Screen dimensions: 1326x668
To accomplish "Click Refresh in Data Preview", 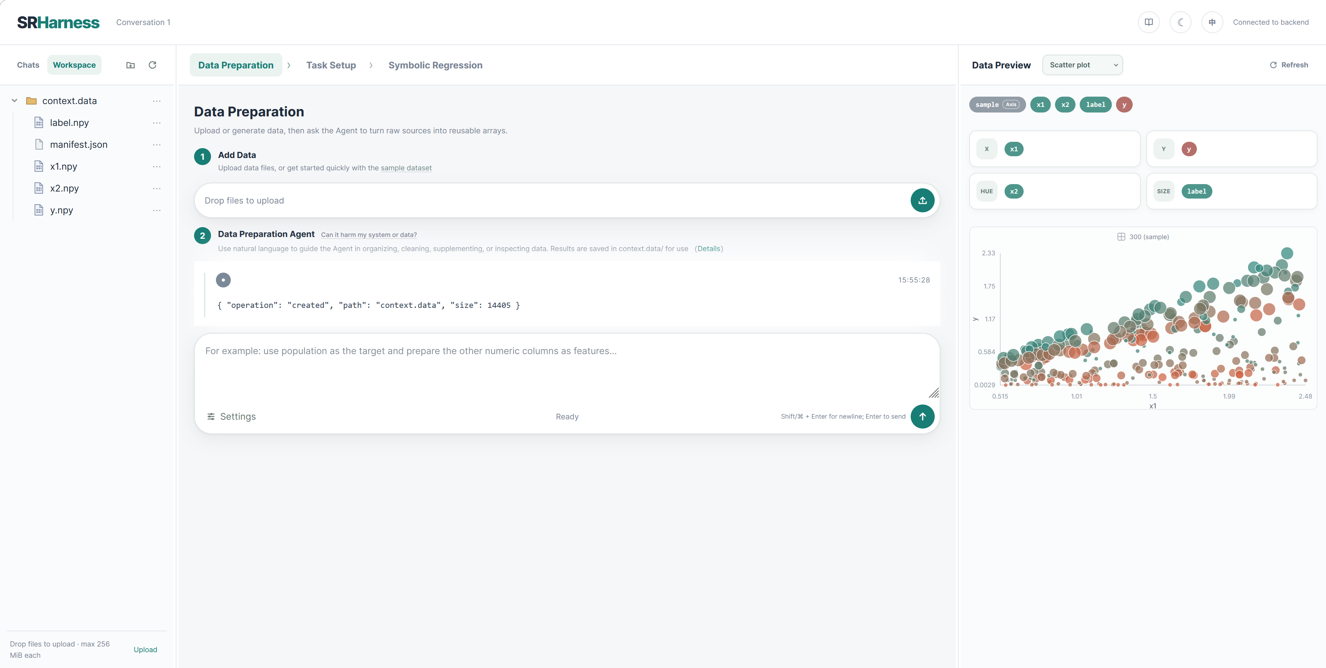I will click(1289, 65).
